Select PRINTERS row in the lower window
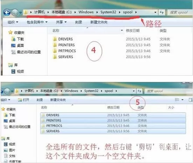 pyautogui.click(x=113, y=121)
